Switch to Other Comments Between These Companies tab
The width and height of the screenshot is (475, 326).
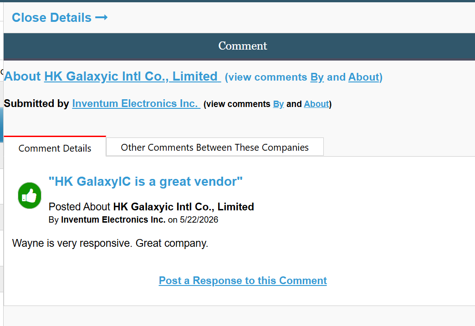(x=215, y=147)
